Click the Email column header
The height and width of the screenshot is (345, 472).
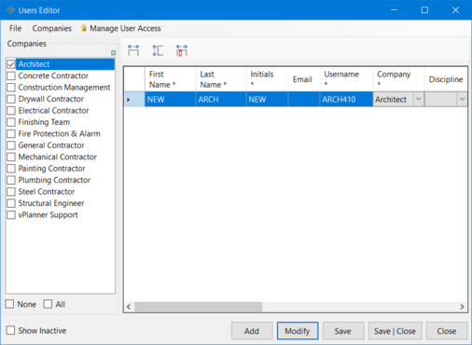pos(304,79)
